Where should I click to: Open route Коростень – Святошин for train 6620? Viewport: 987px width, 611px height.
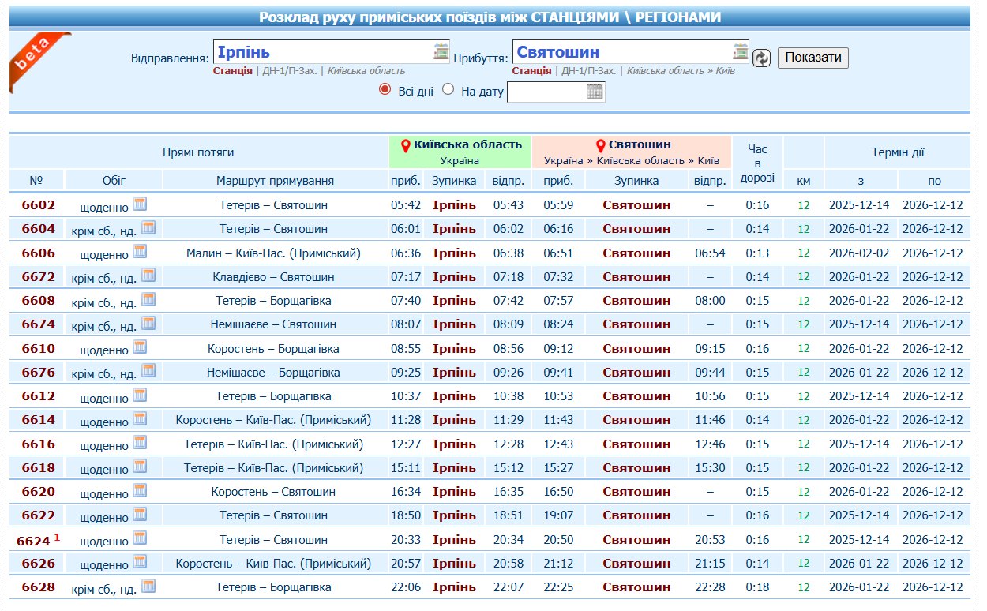coord(273,492)
